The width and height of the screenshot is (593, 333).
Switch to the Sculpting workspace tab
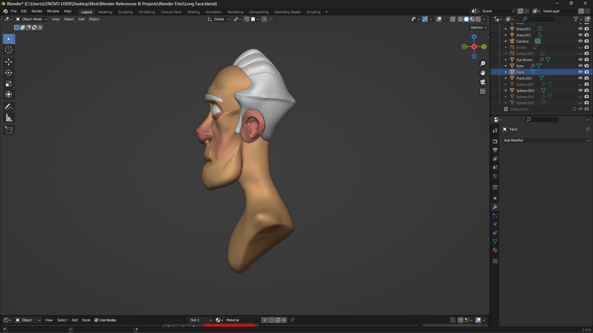pyautogui.click(x=125, y=12)
